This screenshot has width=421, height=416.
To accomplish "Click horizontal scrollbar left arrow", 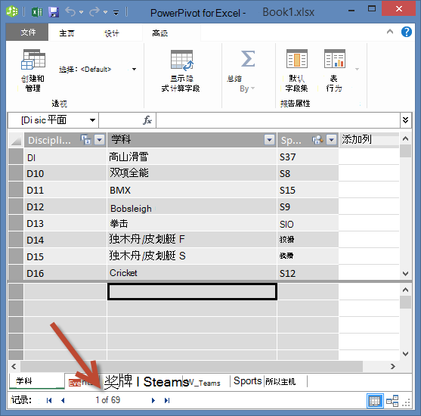I will [14, 366].
